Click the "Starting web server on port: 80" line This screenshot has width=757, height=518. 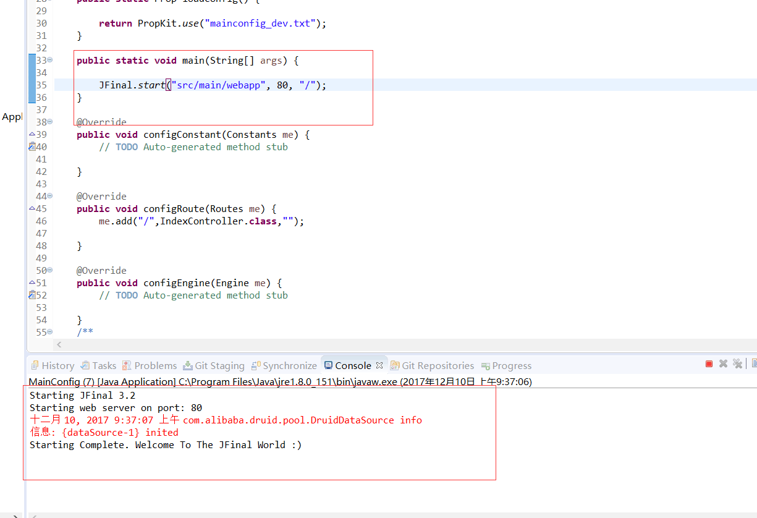[116, 407]
